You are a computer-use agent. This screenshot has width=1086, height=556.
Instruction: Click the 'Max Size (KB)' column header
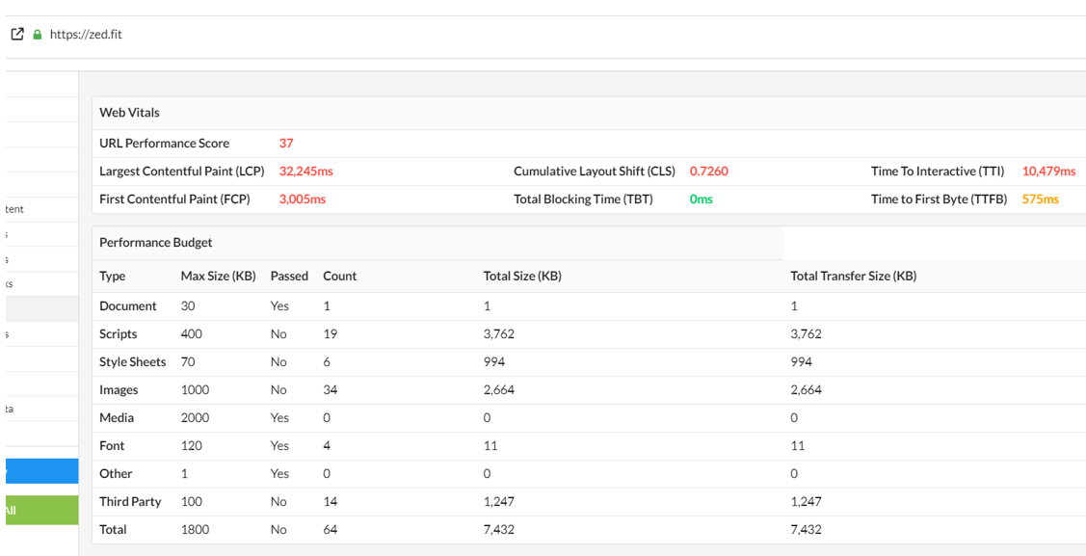218,277
